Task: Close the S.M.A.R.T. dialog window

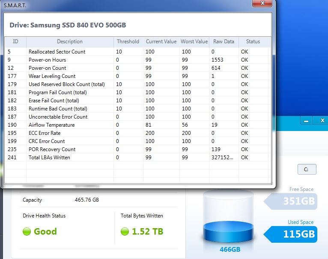Action: tap(262, 3)
